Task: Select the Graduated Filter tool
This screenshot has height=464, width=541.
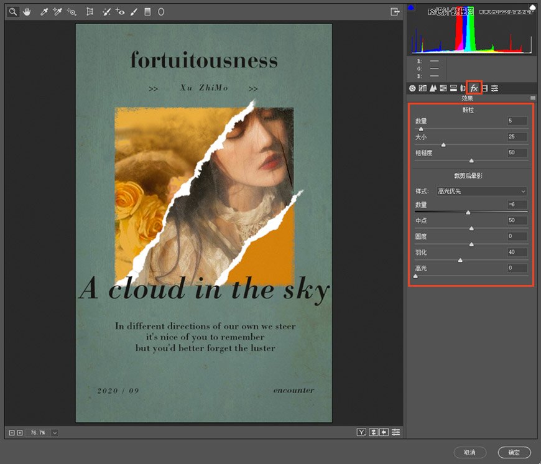Action: (147, 11)
